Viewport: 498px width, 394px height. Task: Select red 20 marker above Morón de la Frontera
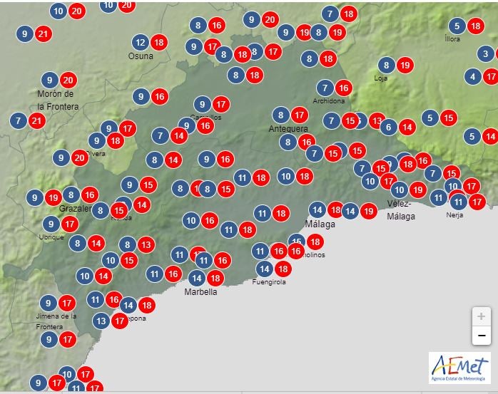coord(68,80)
